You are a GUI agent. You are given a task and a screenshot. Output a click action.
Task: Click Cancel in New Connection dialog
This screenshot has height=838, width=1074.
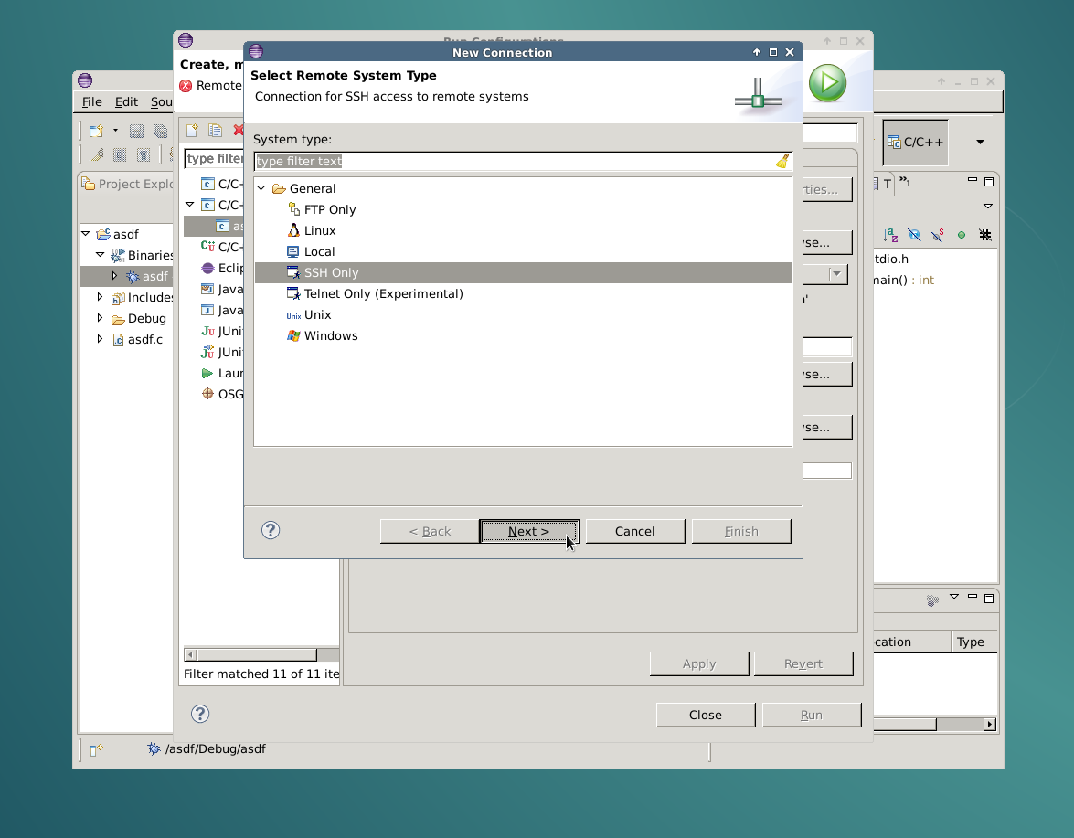tap(634, 531)
